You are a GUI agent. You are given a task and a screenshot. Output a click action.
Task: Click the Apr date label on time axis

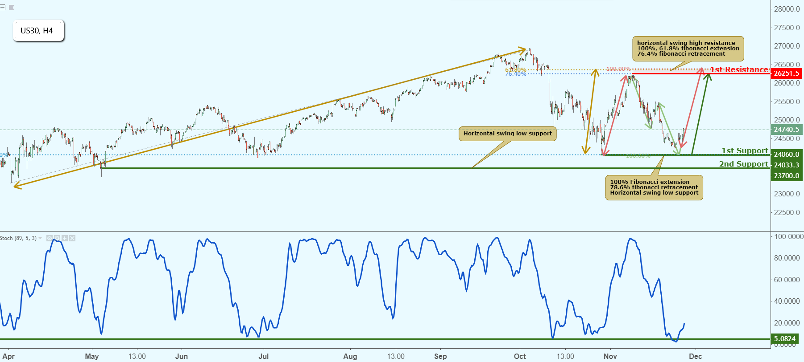(x=8, y=356)
